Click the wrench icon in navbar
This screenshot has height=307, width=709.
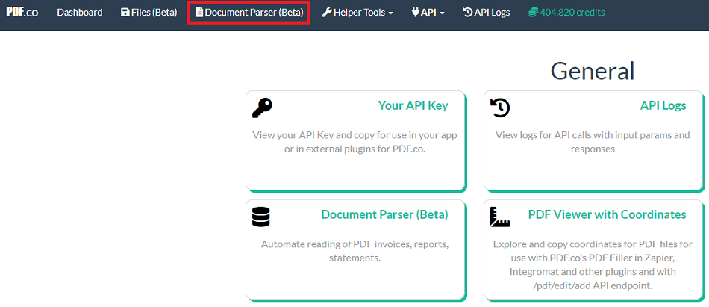pos(327,13)
